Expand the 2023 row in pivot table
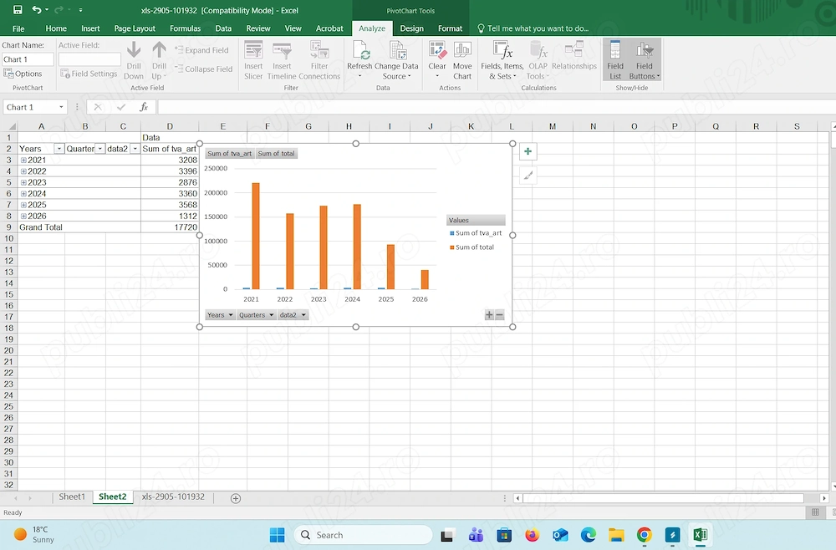 point(23,182)
